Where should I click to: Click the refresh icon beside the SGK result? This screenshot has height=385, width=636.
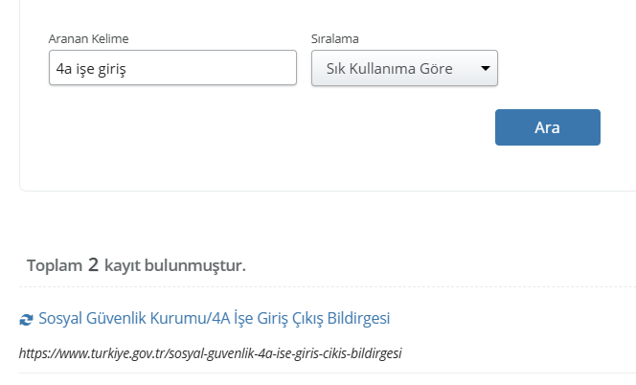coord(26,319)
